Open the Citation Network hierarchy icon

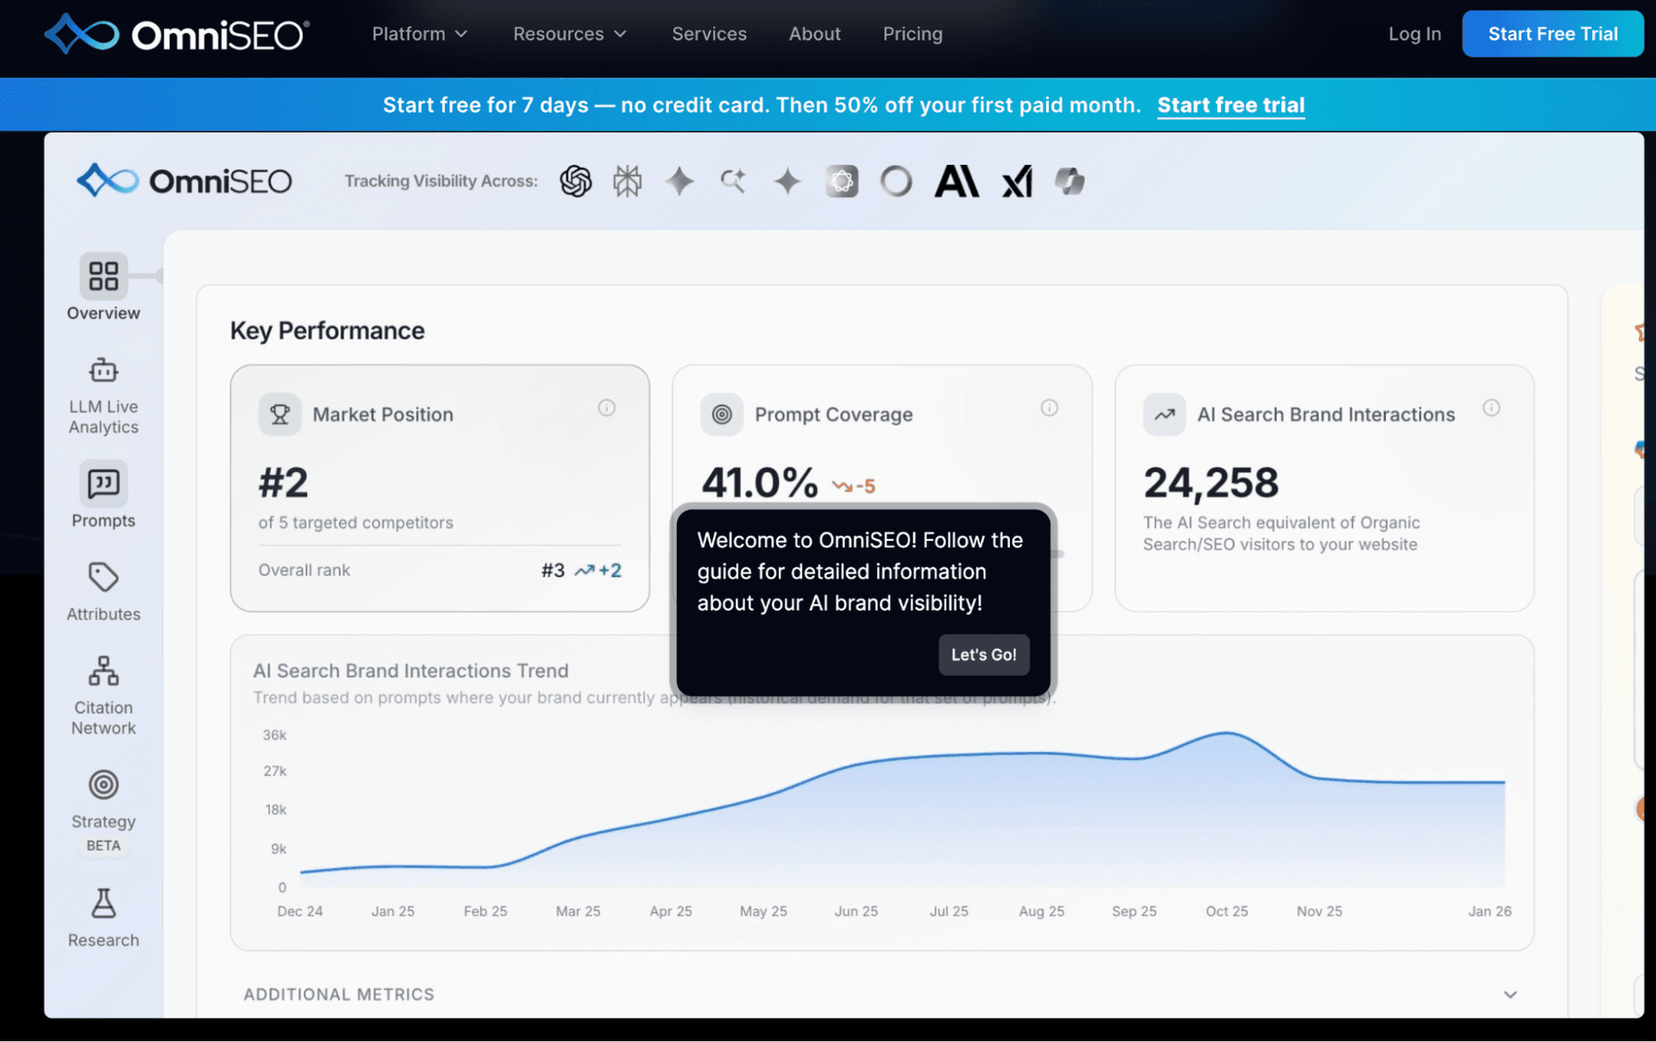click(103, 671)
